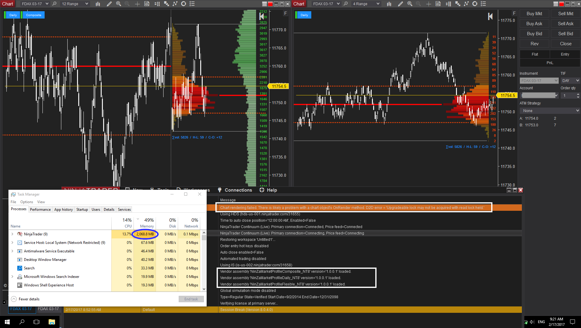The width and height of the screenshot is (581, 328).
Task: Expand Service Host: Local System process group
Action: tap(12, 243)
